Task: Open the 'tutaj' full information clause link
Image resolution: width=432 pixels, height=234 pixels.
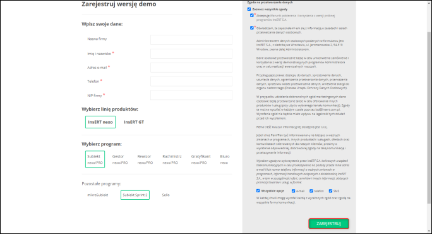Action: [324, 127]
